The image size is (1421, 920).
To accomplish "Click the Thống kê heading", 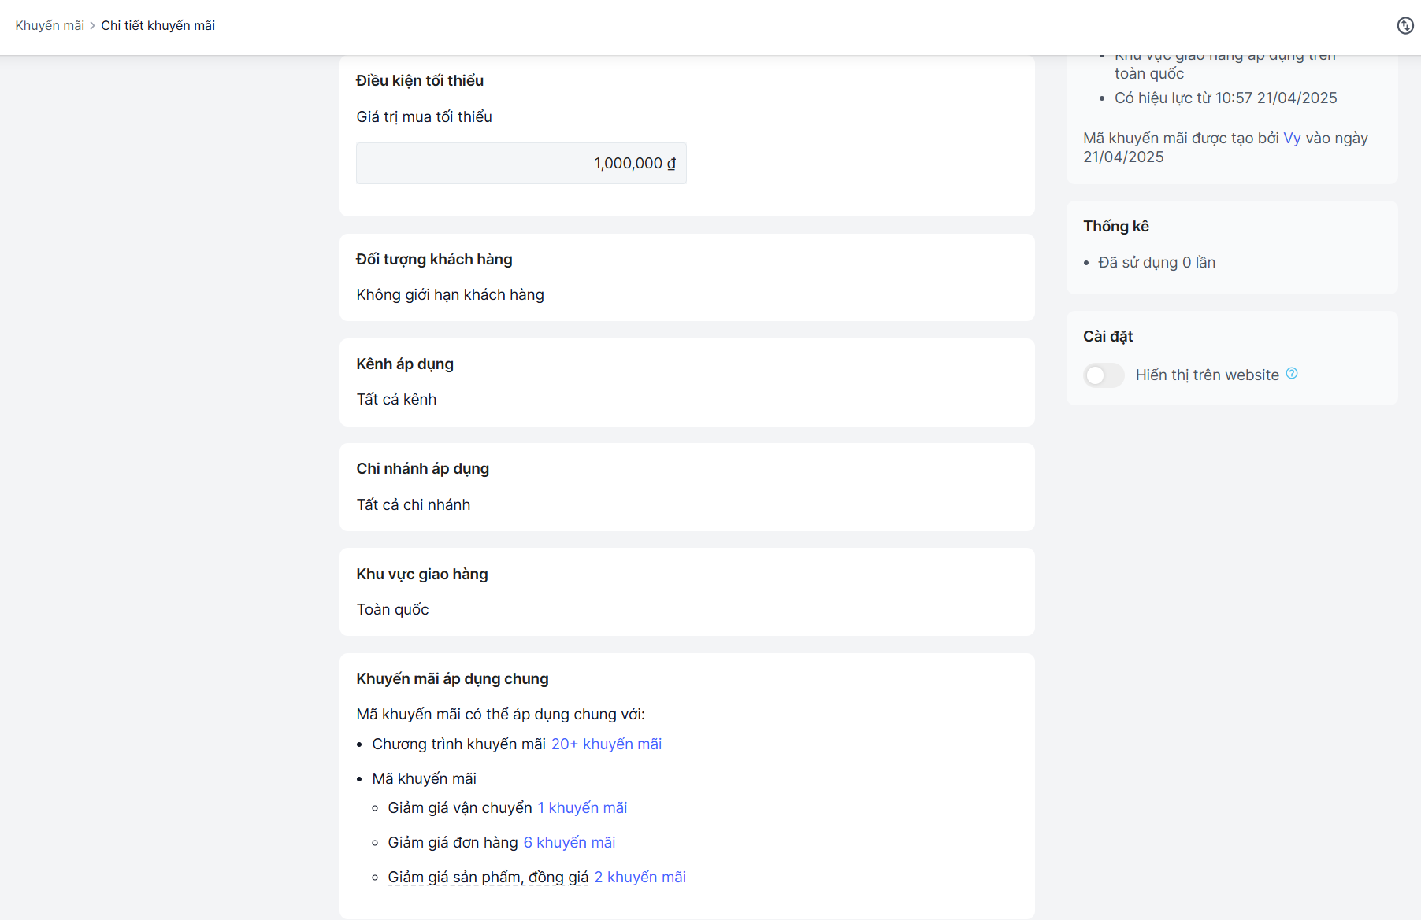I will click(x=1115, y=227).
